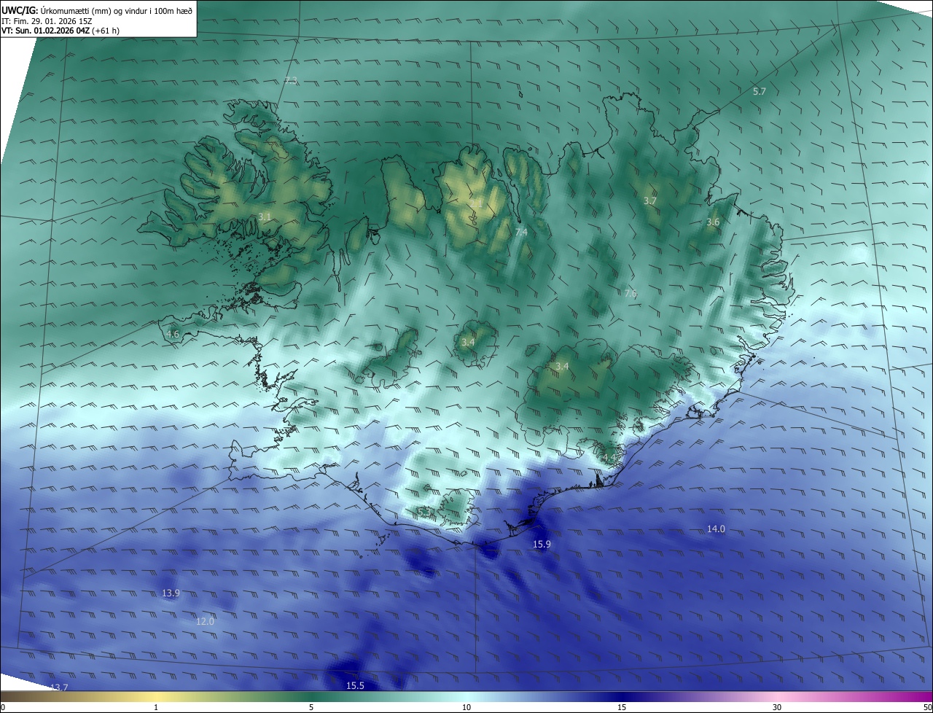The height and width of the screenshot is (713, 933).
Task: Click the 12.0 value on the map
Action: coord(206,621)
